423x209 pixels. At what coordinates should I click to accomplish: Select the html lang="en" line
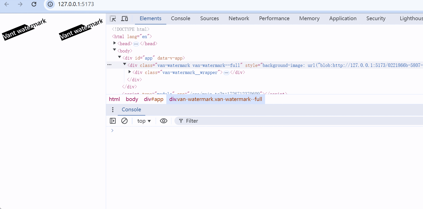[132, 37]
